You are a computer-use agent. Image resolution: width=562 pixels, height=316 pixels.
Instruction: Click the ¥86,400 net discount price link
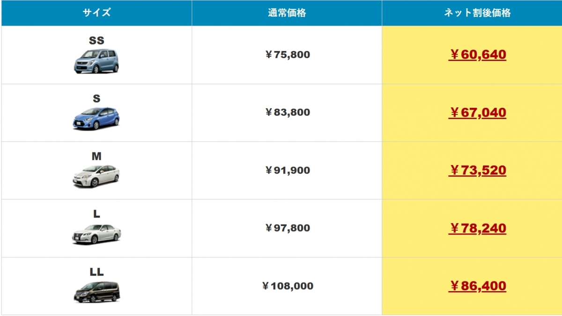coord(477,286)
